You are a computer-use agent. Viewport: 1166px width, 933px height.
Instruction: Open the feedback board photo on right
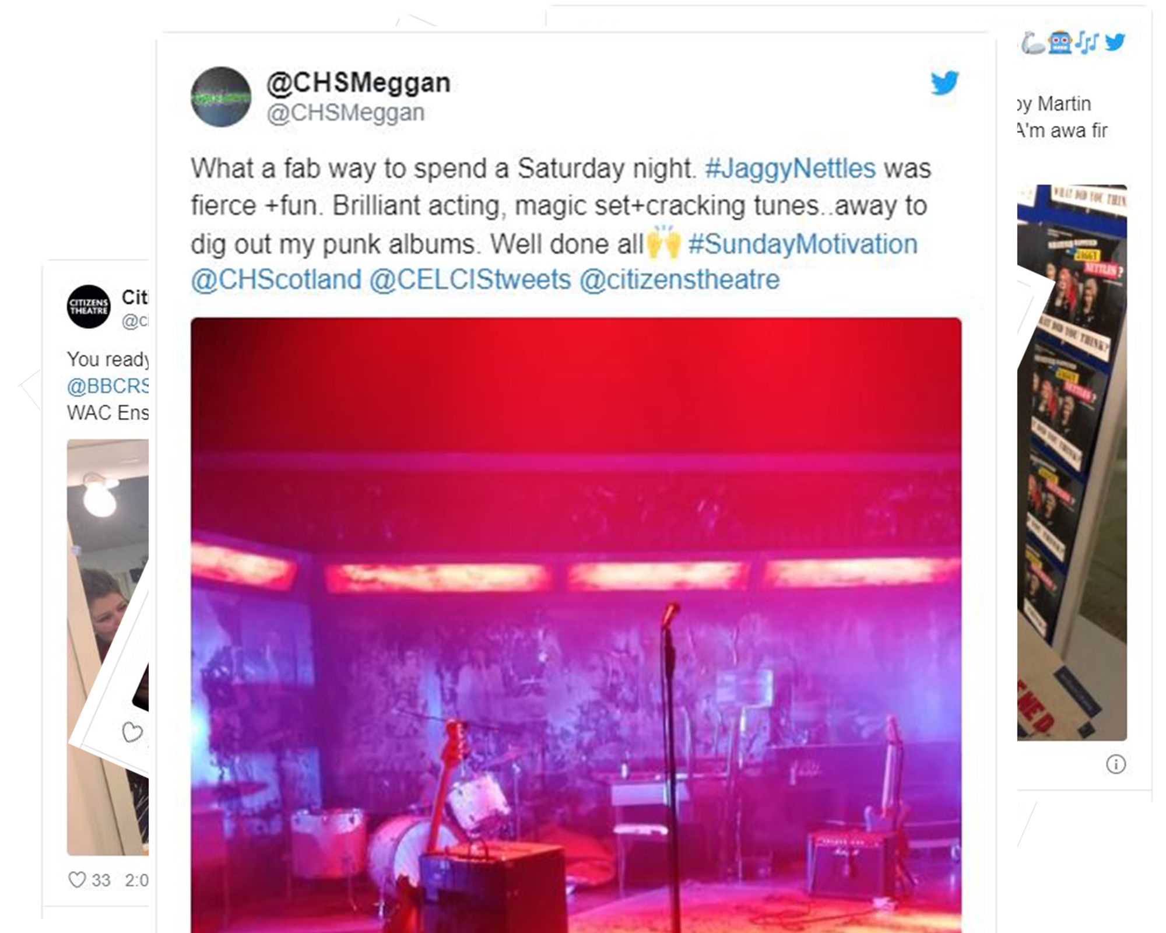click(1072, 462)
